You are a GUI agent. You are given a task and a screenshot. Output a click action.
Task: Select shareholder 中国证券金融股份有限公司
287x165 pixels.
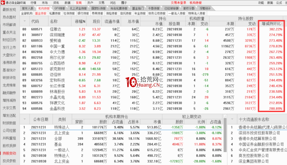261,144
